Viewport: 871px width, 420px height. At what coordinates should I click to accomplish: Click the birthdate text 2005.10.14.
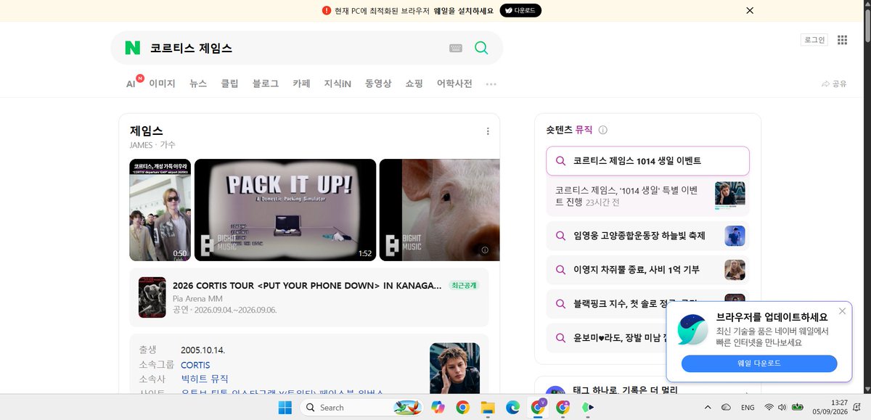pyautogui.click(x=203, y=350)
